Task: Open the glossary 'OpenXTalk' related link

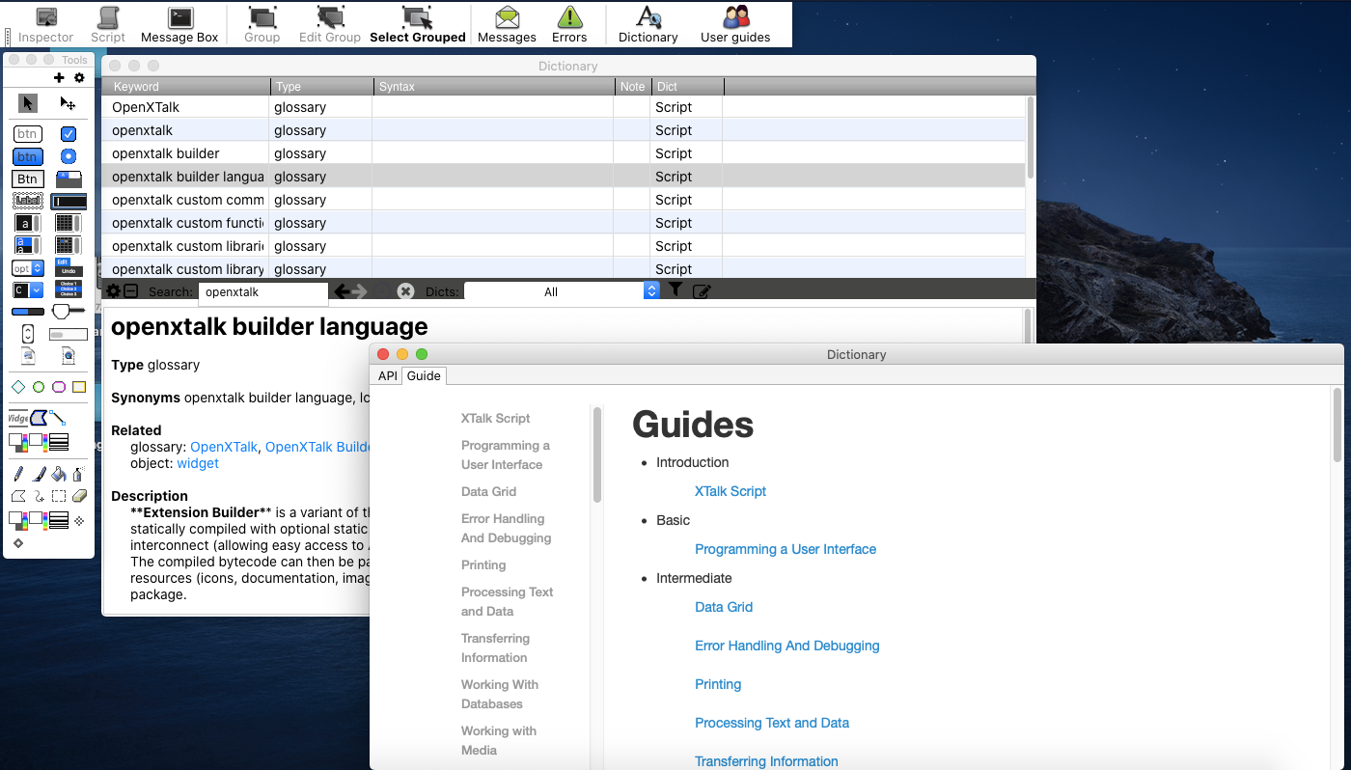Action: click(x=224, y=447)
